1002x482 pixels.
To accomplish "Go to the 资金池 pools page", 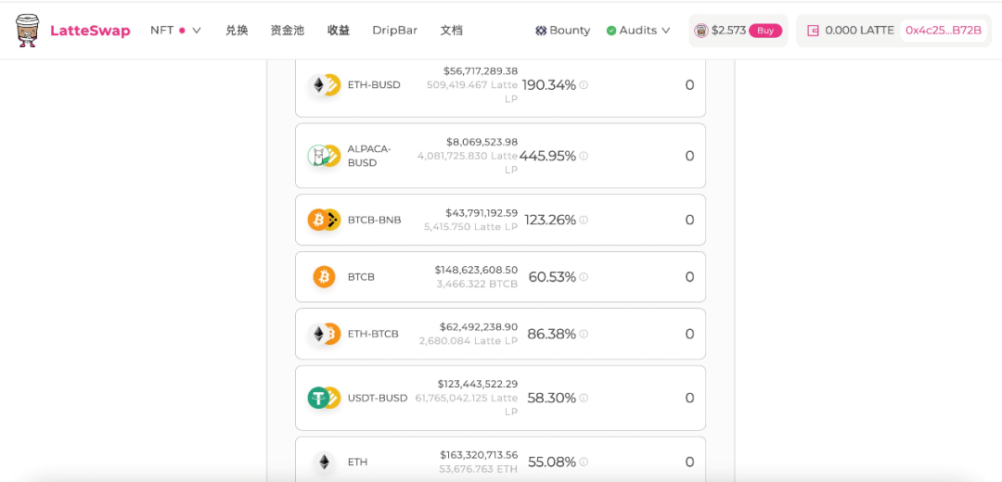I will (287, 31).
